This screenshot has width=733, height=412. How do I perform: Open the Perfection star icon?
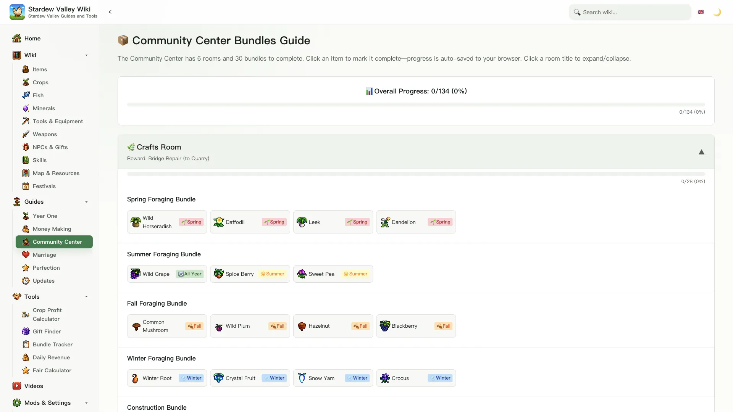(26, 268)
